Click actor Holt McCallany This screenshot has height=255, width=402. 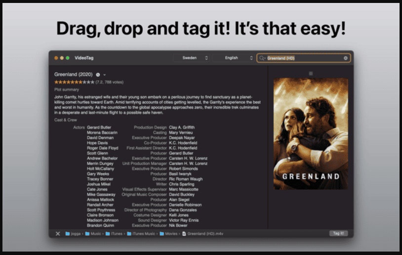point(101,169)
